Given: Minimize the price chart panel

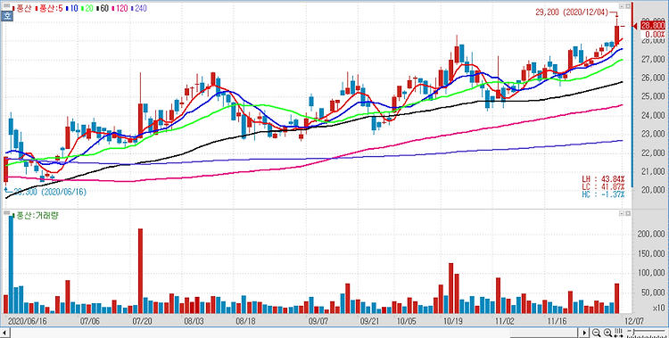Looking at the screenshot, I should click(622, 6).
